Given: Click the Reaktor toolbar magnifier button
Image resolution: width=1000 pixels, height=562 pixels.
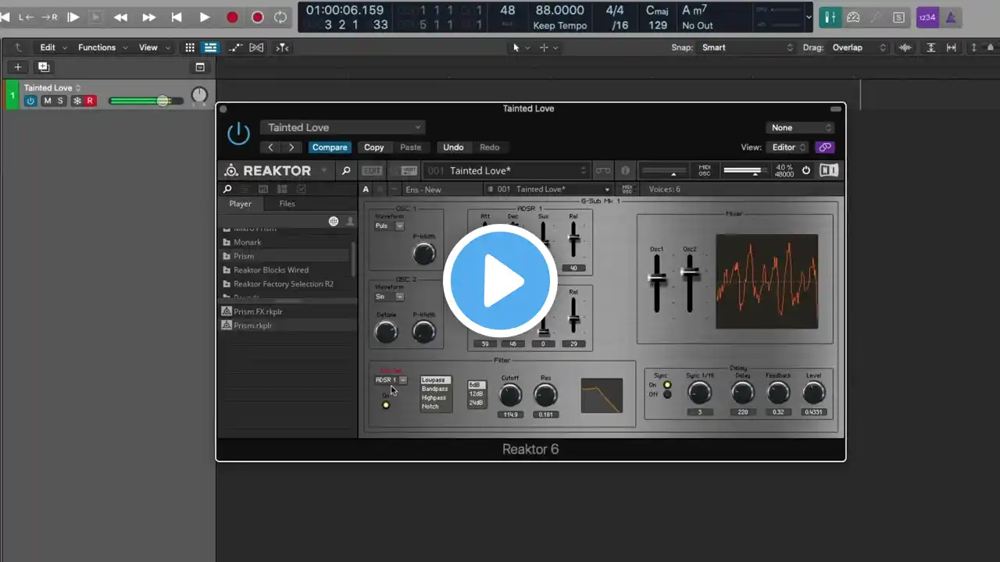Looking at the screenshot, I should click(x=346, y=170).
